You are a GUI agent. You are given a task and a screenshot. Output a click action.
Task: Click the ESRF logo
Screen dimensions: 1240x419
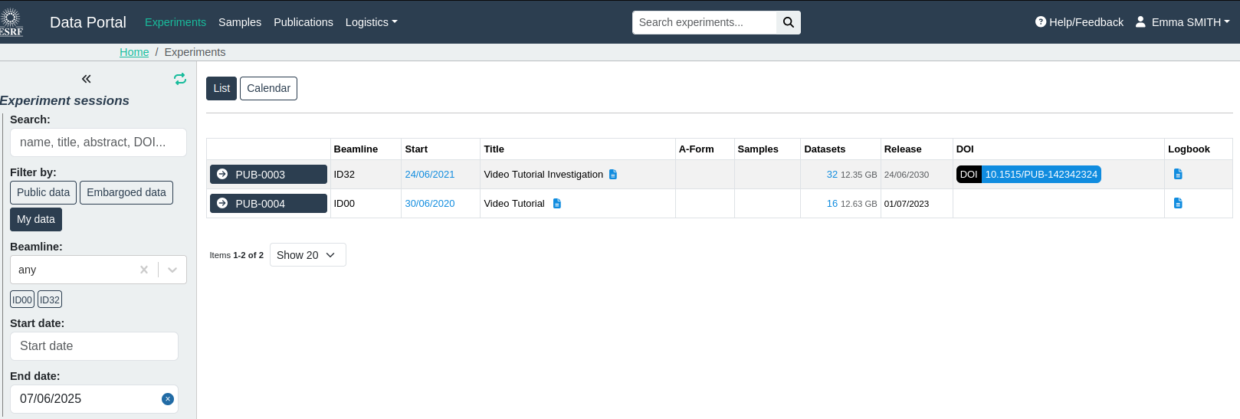11,21
